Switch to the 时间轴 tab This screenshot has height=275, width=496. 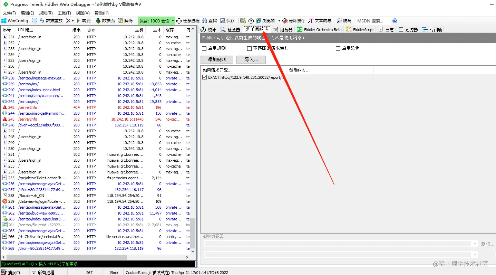(x=432, y=30)
